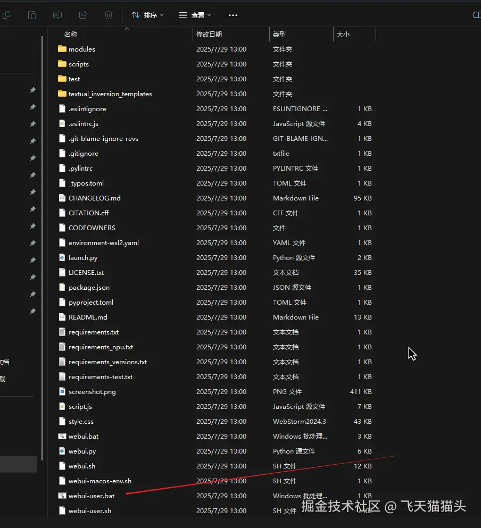This screenshot has height=528, width=481.
Task: Click the script.js file icon
Action: (x=62, y=406)
